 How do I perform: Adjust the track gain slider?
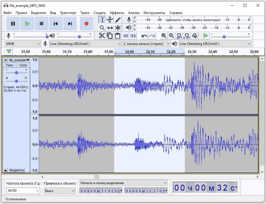pyautogui.click(x=17, y=73)
